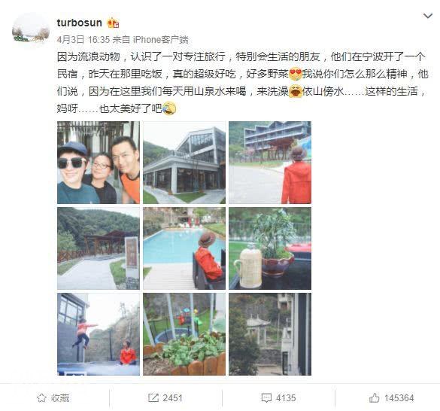Like the post with the thumbs-up icon
This screenshot has height=411, width=440.
(374, 397)
